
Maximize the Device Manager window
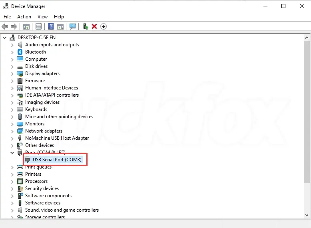coord(283,6)
